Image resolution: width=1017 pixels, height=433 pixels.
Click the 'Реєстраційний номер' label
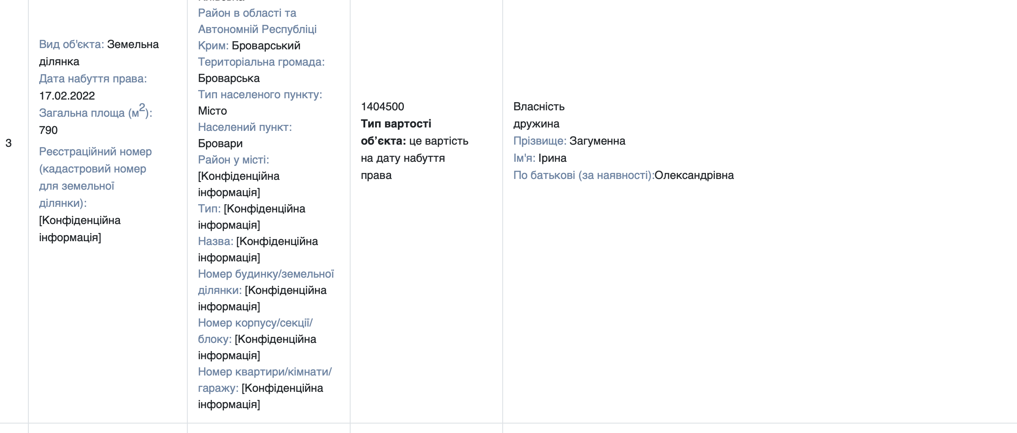95,151
